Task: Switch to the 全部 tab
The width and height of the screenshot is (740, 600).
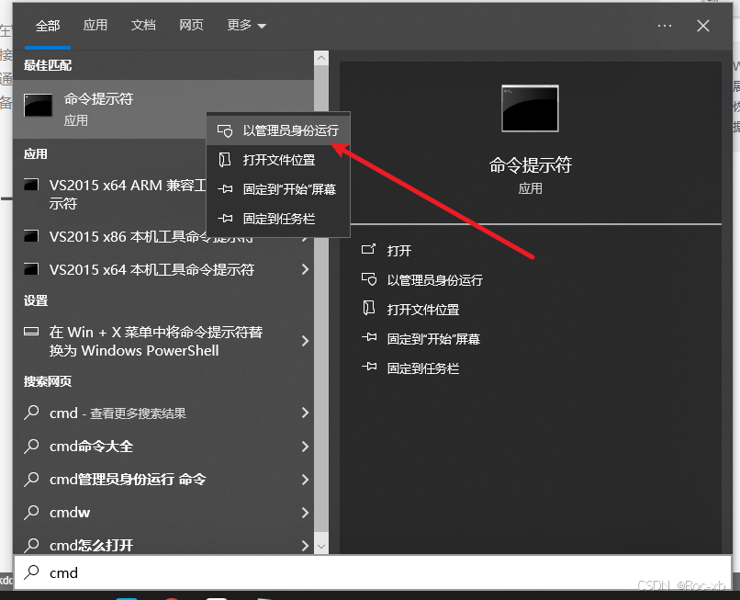Action: click(48, 26)
